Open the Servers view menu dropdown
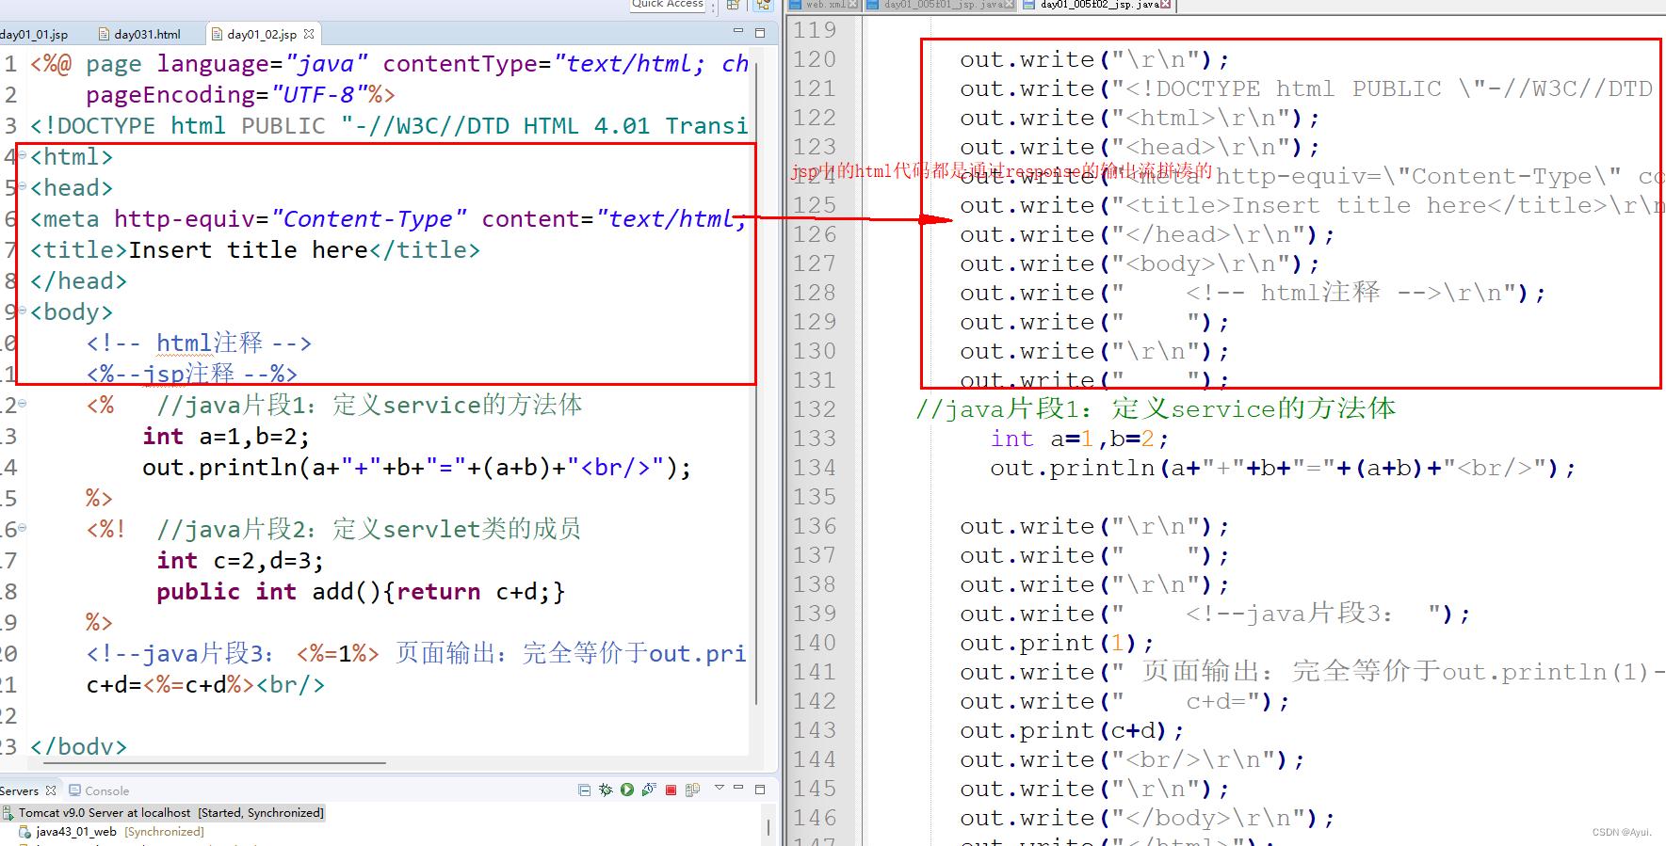 click(720, 787)
